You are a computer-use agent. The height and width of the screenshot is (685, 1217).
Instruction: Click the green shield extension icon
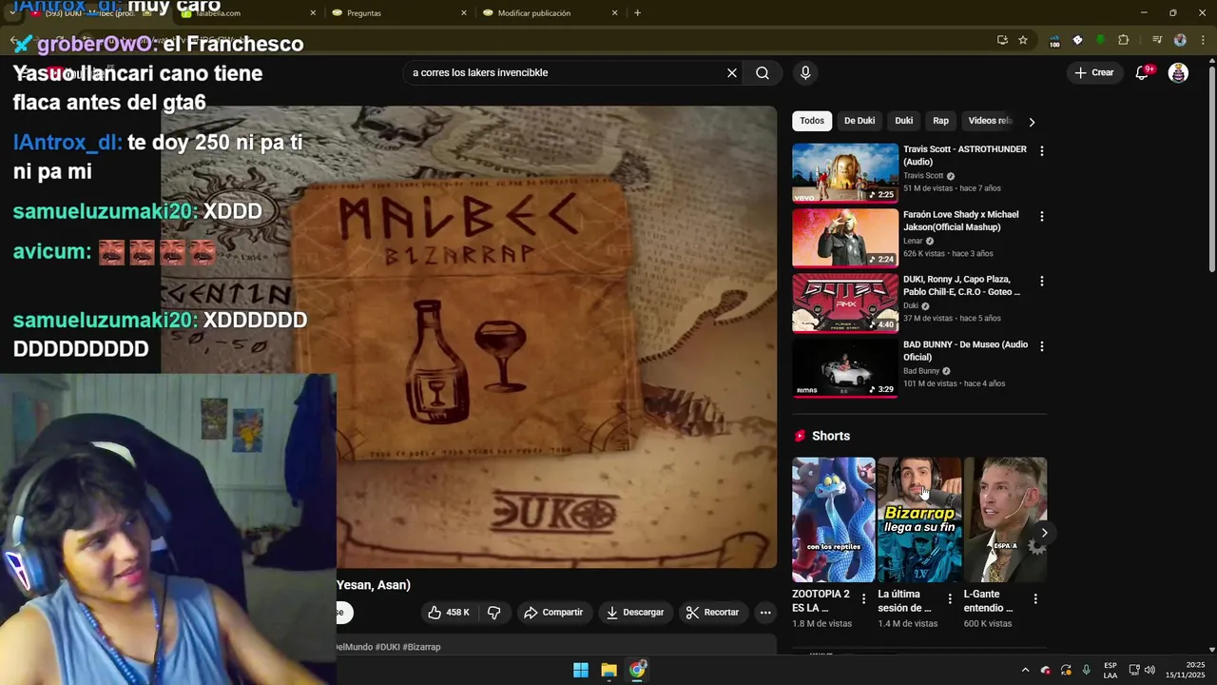coord(1101,40)
